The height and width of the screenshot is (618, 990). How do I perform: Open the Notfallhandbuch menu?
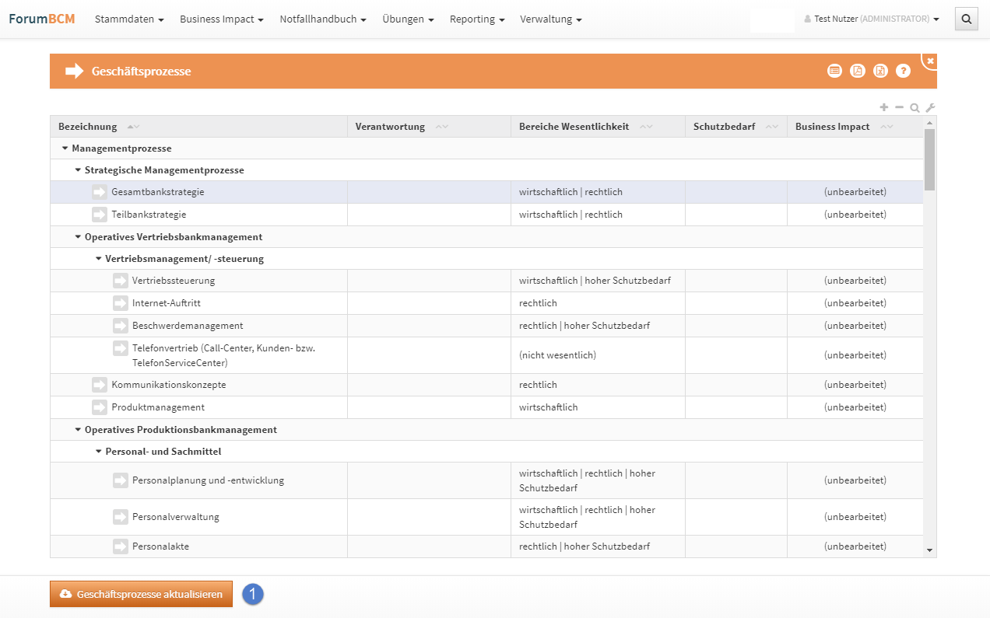coord(323,19)
